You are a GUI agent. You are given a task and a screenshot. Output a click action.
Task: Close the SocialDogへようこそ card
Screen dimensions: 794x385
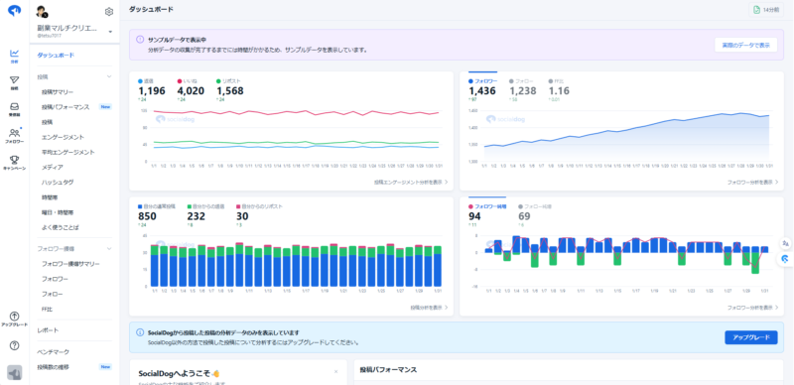pos(335,372)
